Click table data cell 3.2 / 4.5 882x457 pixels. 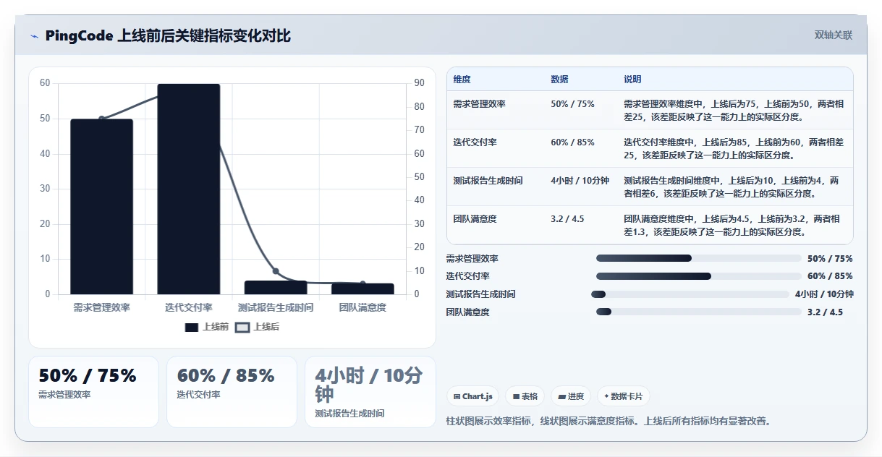567,218
